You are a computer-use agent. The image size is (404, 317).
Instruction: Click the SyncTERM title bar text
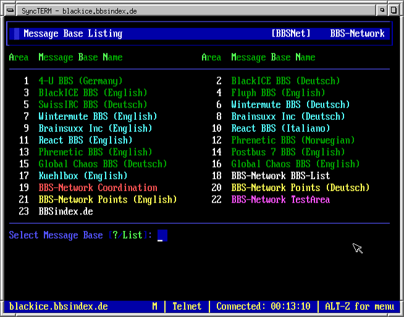79,11
